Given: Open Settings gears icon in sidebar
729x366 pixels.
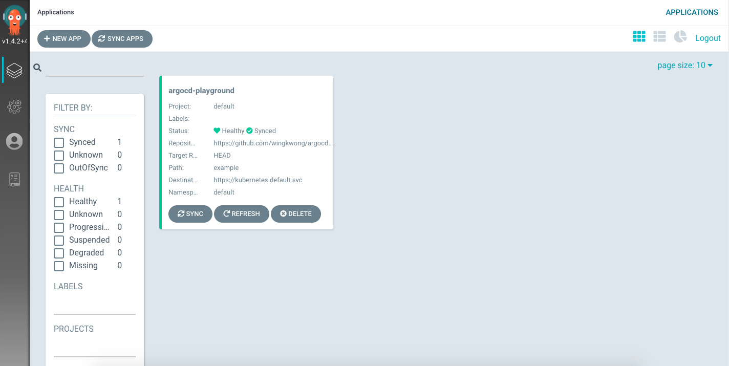Looking at the screenshot, I should coord(14,106).
